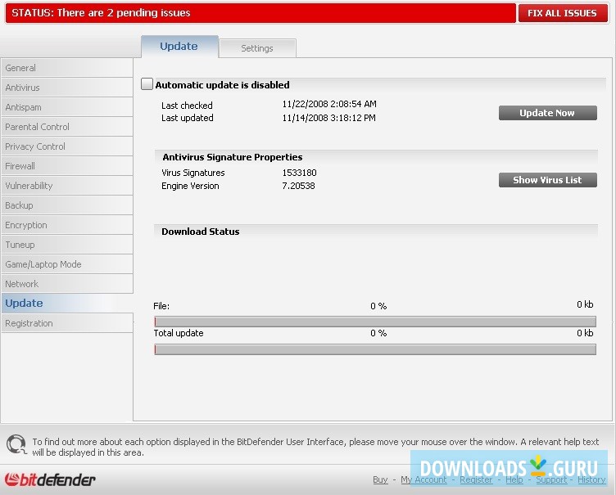
Task: Open the Registration section
Action: click(67, 323)
